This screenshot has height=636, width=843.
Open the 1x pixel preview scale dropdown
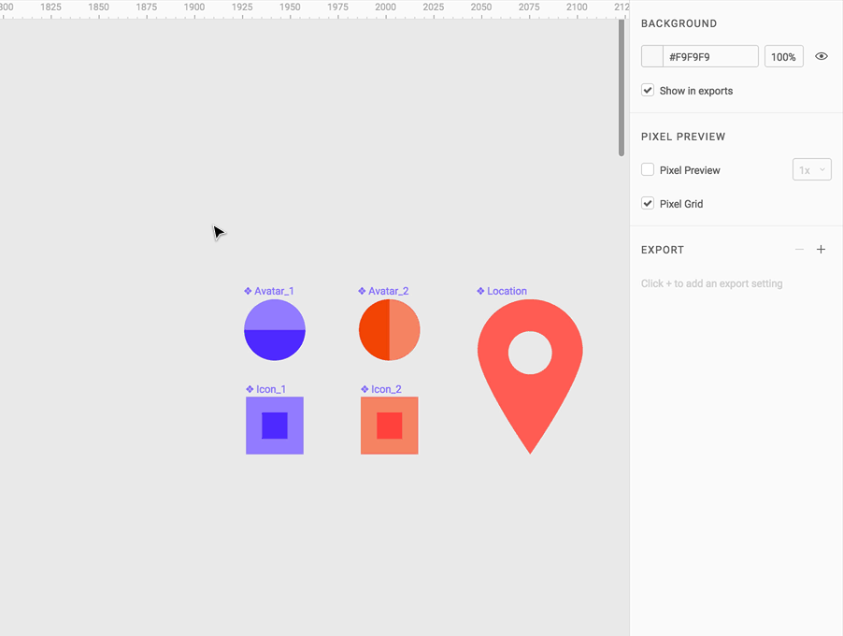[x=812, y=169]
